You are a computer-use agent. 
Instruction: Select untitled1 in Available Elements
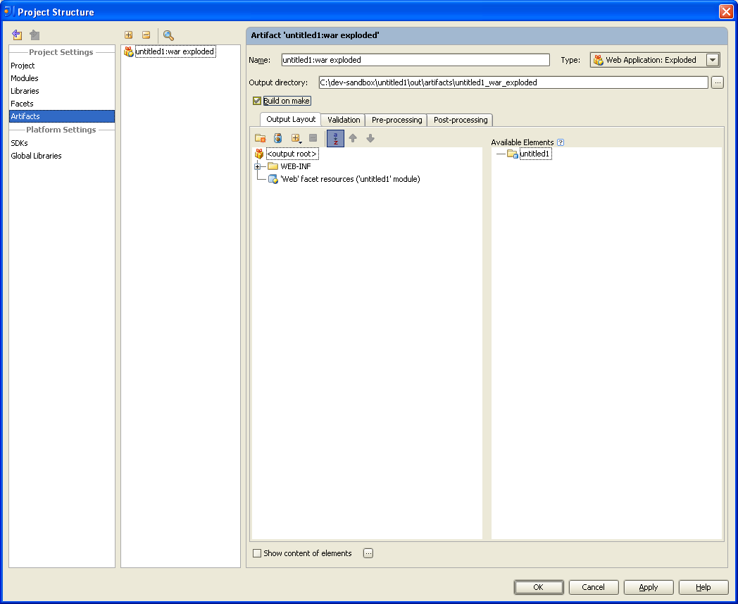click(x=535, y=154)
